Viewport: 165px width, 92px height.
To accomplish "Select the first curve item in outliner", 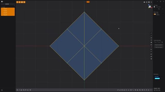I will tap(8, 9).
